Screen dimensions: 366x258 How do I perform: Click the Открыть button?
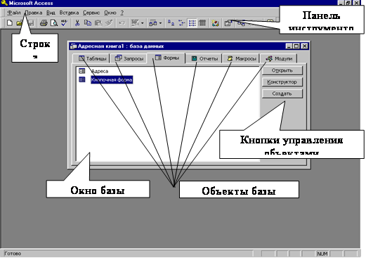282,70
